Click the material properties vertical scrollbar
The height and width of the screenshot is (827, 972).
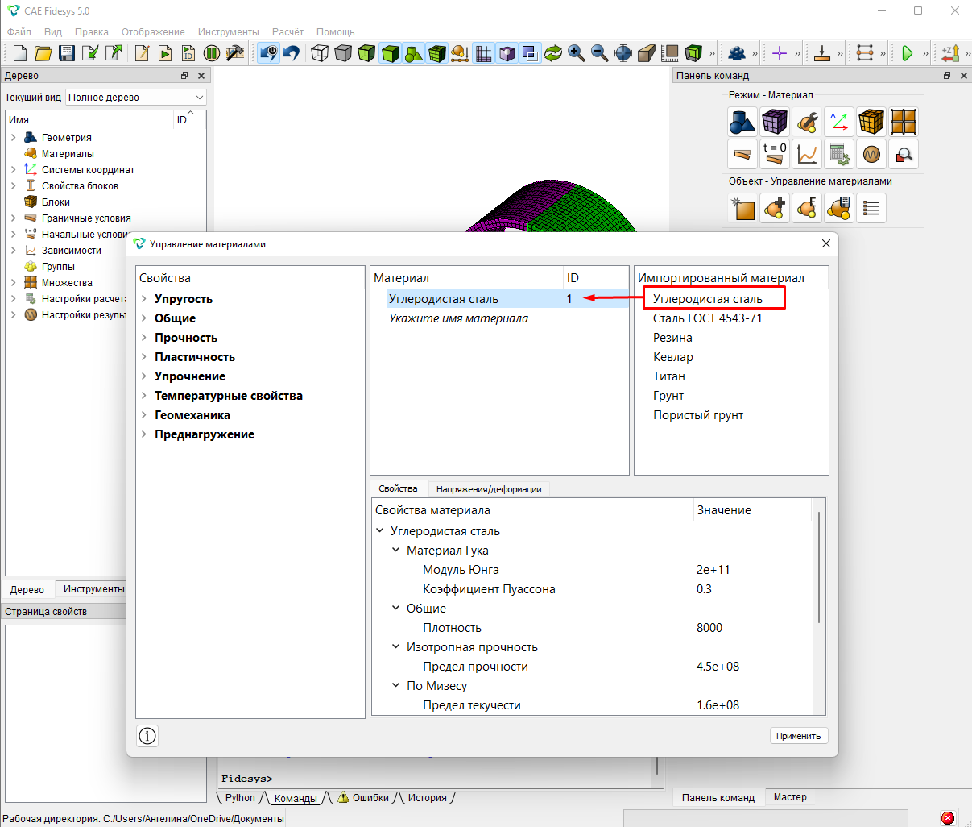pyautogui.click(x=819, y=567)
